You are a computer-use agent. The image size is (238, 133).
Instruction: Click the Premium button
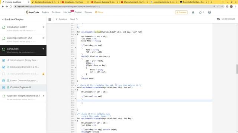click(x=181, y=12)
